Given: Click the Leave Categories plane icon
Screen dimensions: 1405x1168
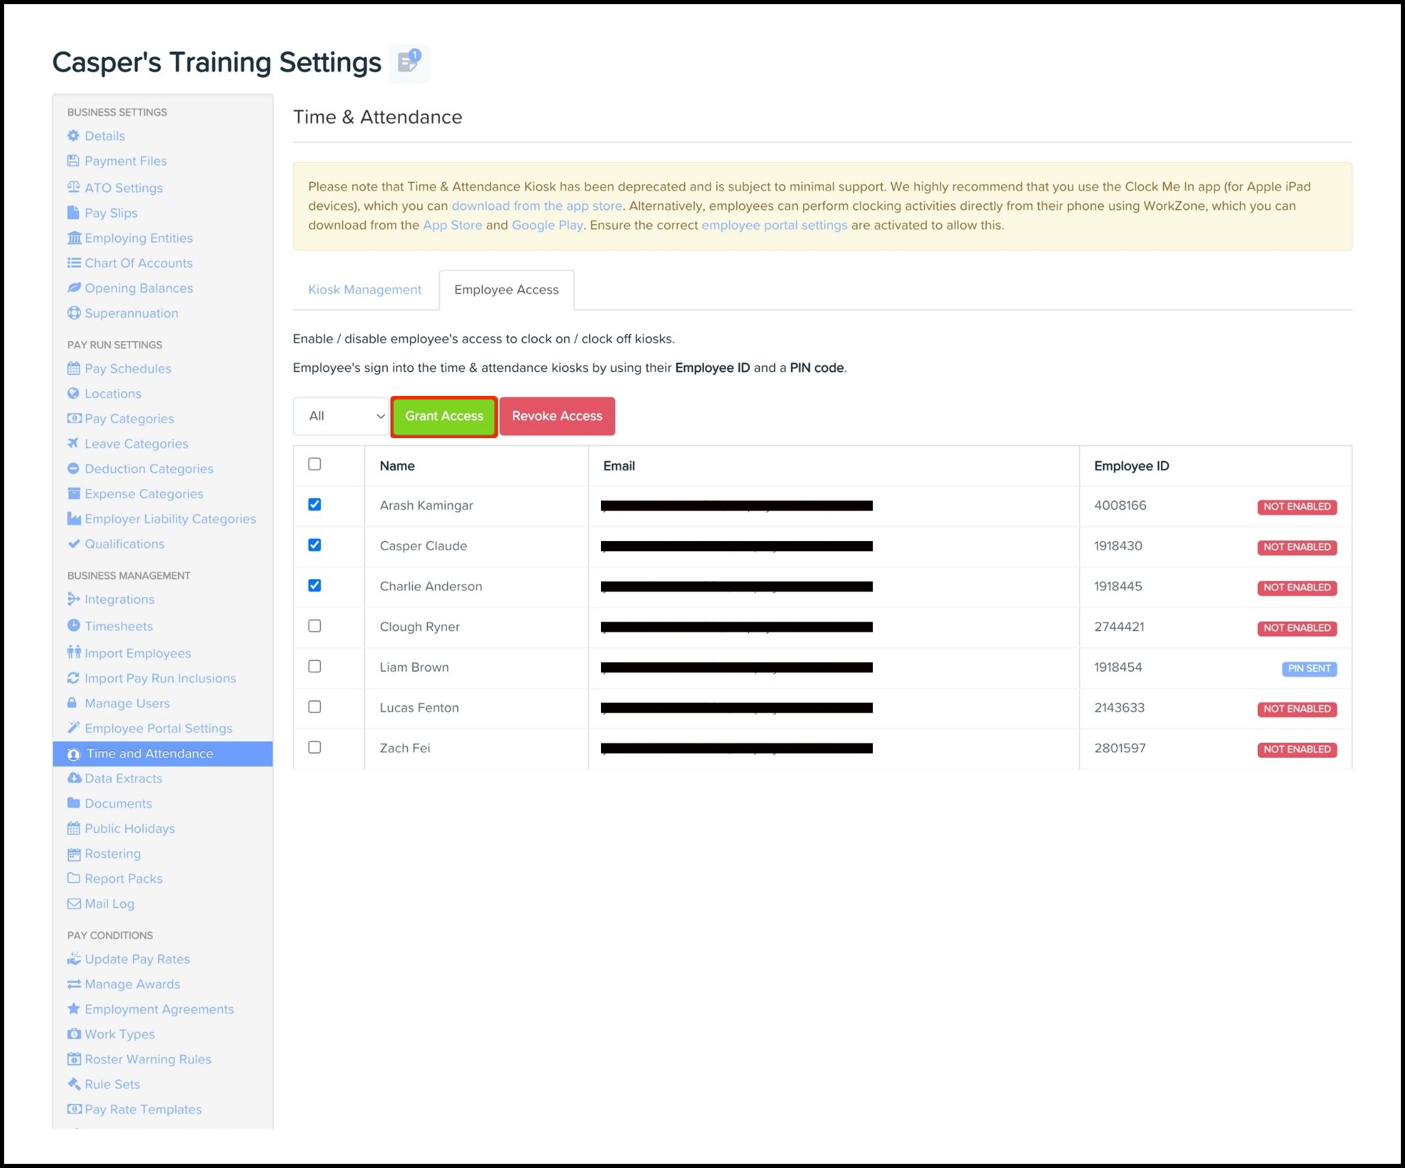Looking at the screenshot, I should point(74,443).
